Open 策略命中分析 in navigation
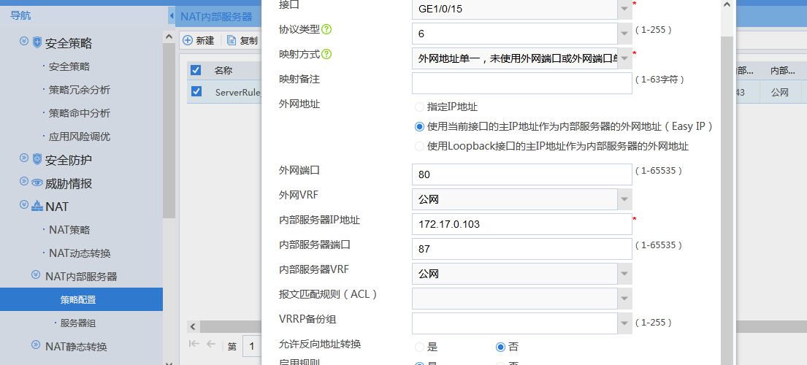Viewport: 807px width, 365px height. pos(80,113)
